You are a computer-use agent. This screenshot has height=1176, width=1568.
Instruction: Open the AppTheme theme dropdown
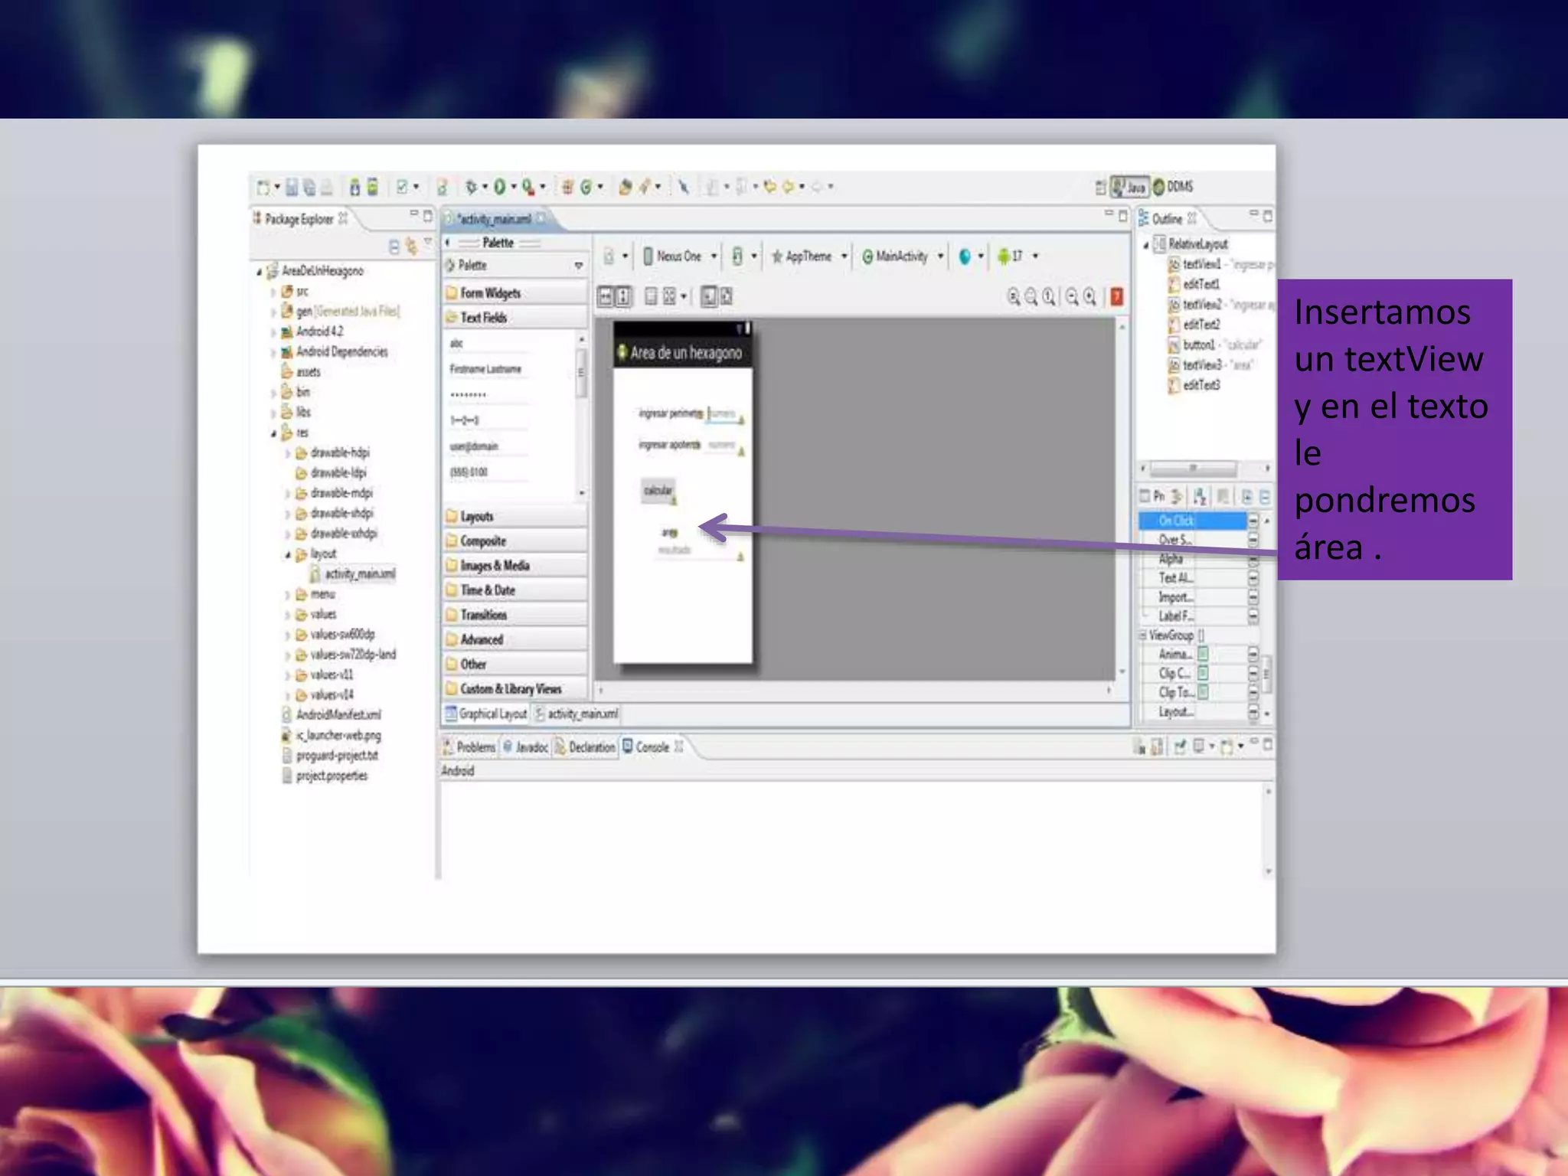click(x=809, y=256)
